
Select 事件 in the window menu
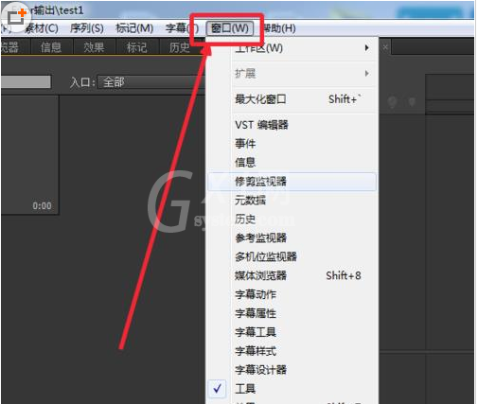coord(292,144)
